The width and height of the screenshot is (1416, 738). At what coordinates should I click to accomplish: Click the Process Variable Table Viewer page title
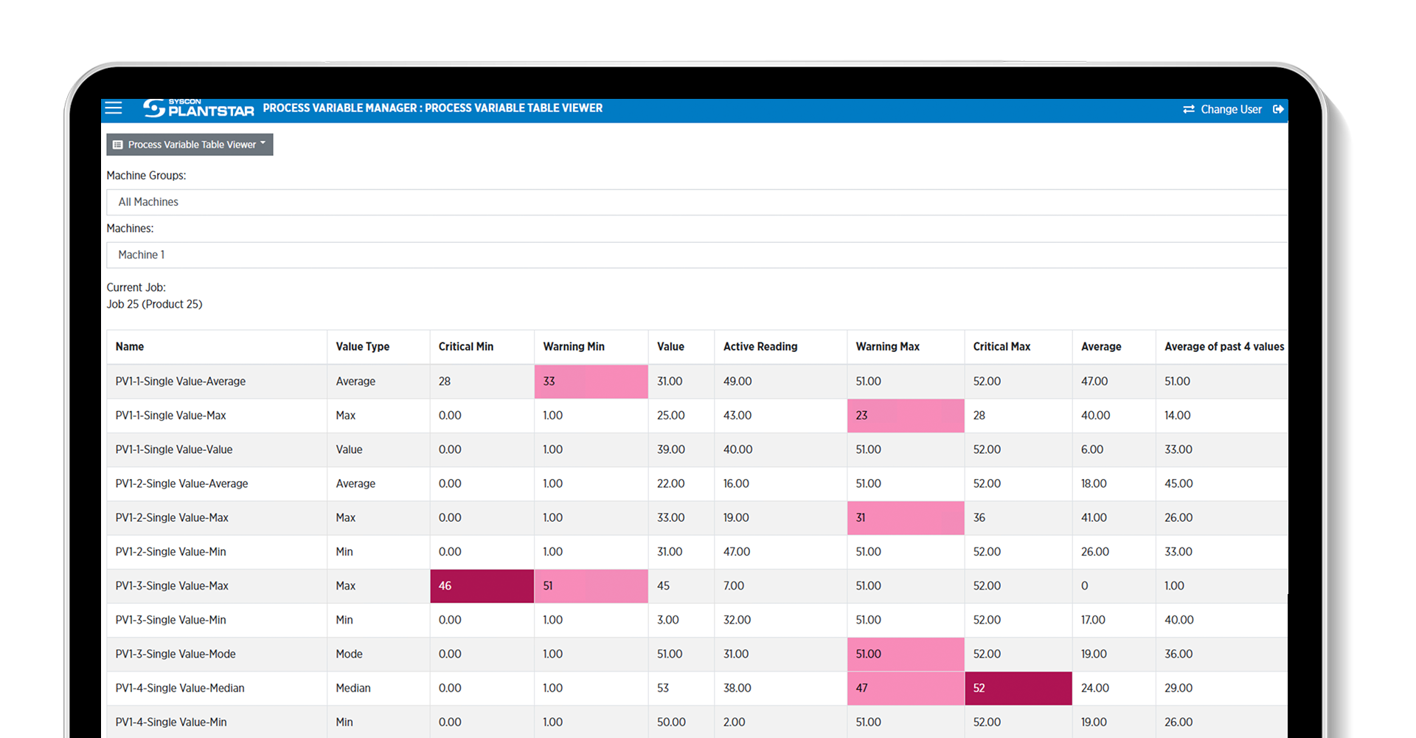click(x=433, y=108)
